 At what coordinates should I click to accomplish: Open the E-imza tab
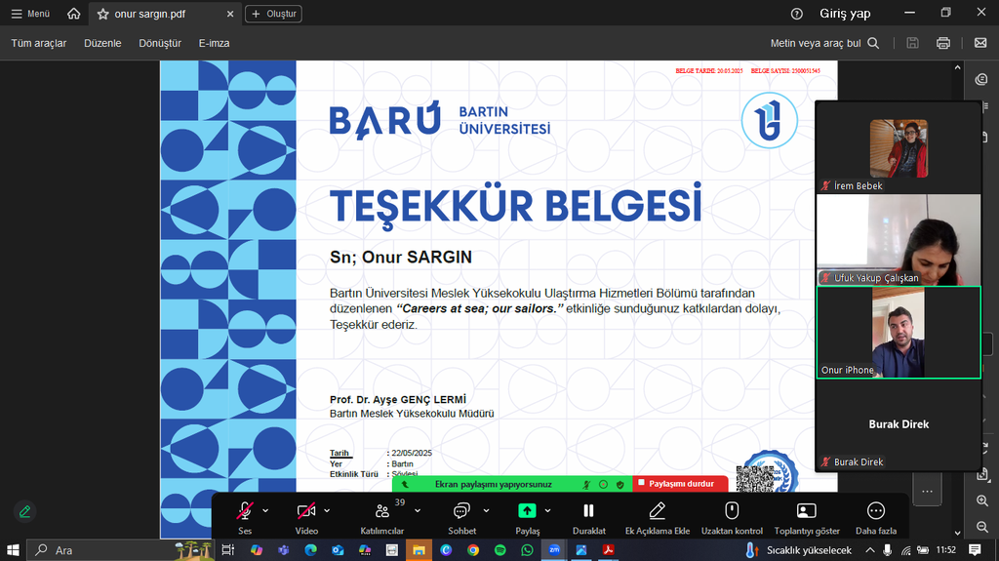tap(214, 43)
